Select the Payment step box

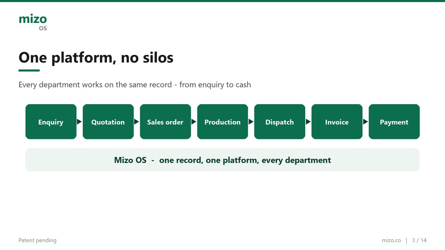pyautogui.click(x=394, y=122)
